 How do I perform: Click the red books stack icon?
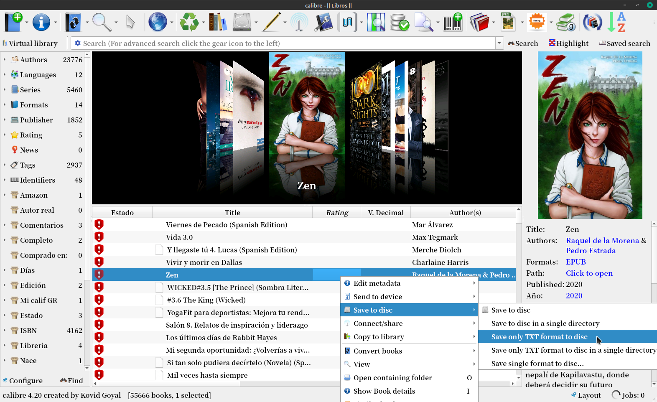click(x=479, y=22)
